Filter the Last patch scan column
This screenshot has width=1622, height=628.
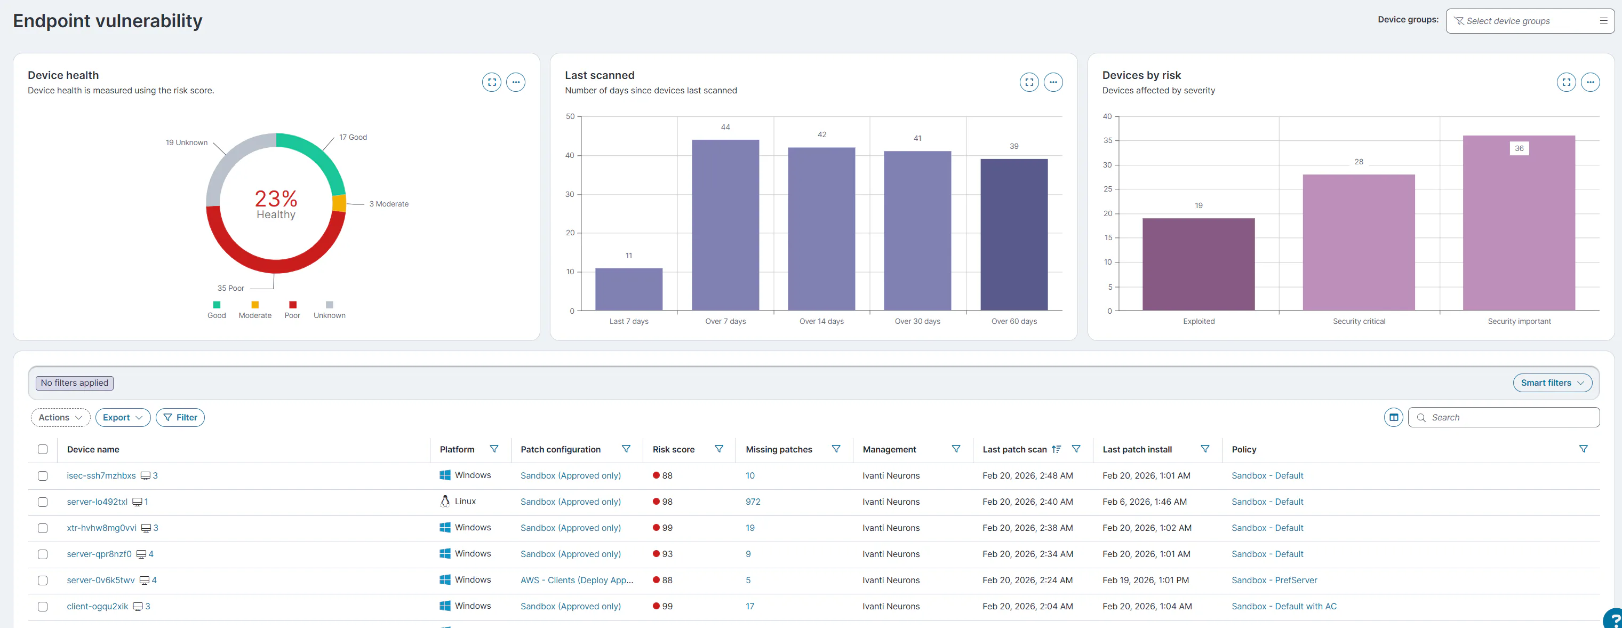click(x=1076, y=449)
